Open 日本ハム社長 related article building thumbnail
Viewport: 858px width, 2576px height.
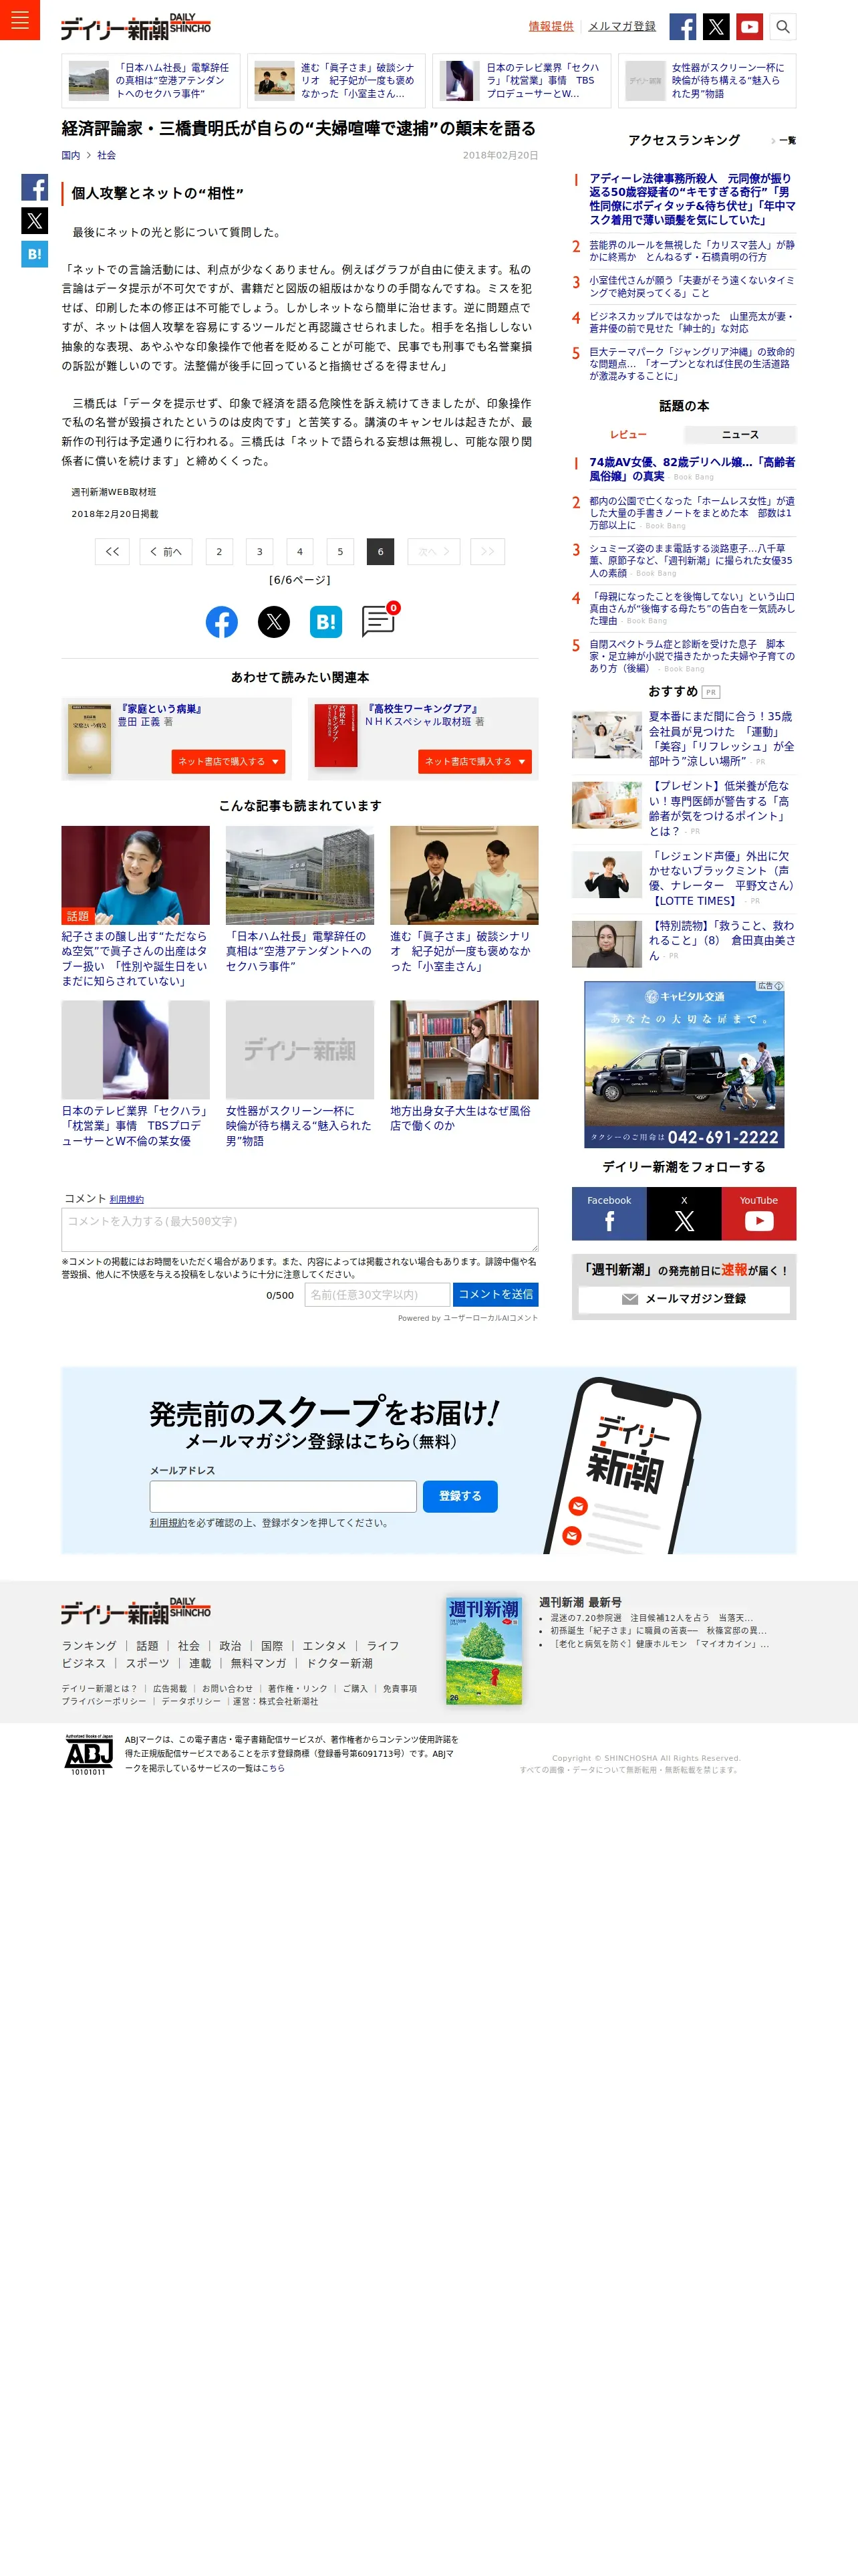(x=299, y=875)
